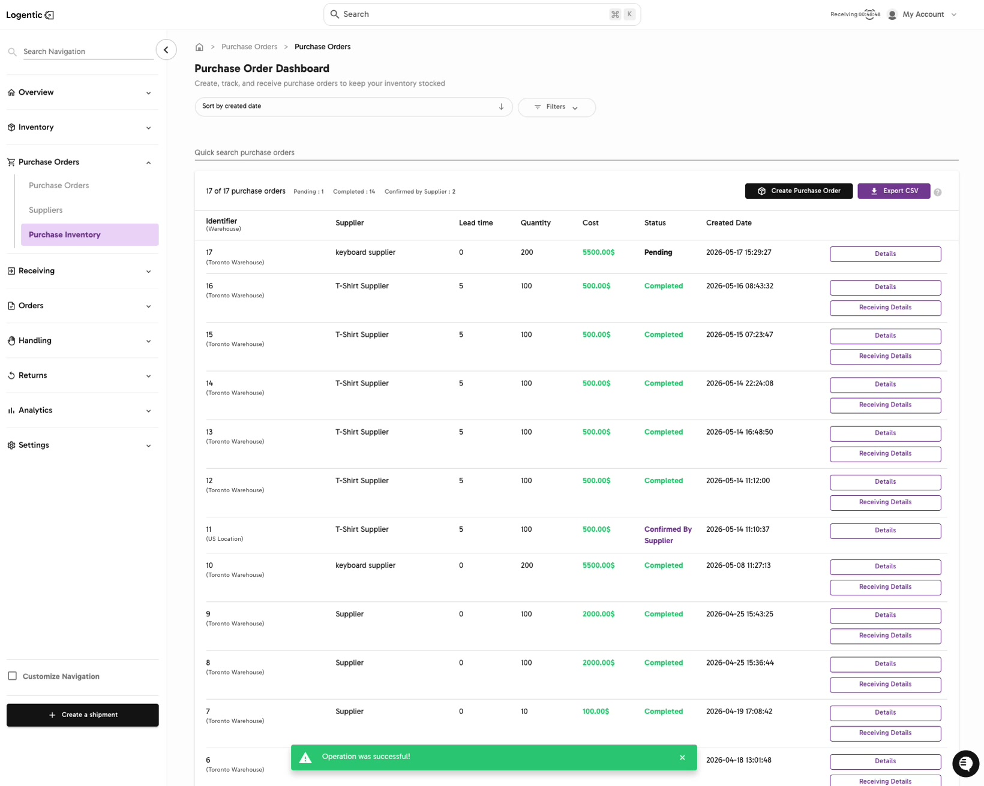This screenshot has height=786, width=984.
Task: Click the Handling hand icon in the sidebar
Action: (x=11, y=341)
